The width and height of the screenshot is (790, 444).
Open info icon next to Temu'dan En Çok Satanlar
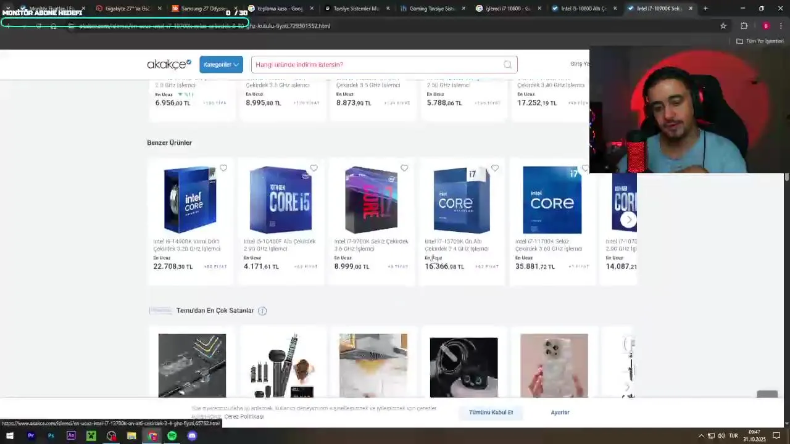[262, 311]
